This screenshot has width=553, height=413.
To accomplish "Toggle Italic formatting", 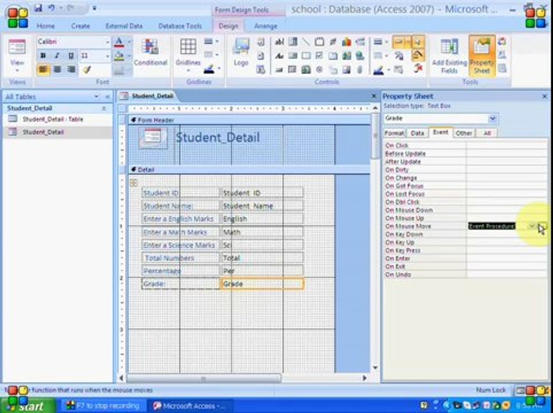I will click(x=57, y=56).
